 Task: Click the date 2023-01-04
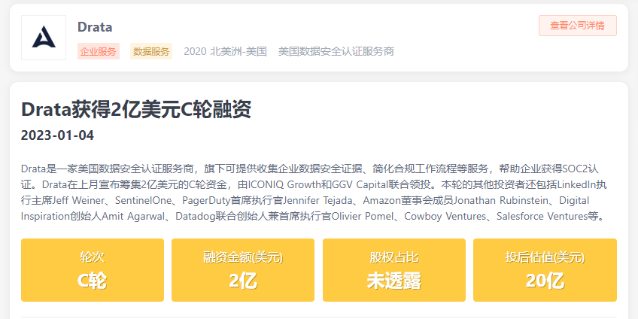tap(57, 136)
